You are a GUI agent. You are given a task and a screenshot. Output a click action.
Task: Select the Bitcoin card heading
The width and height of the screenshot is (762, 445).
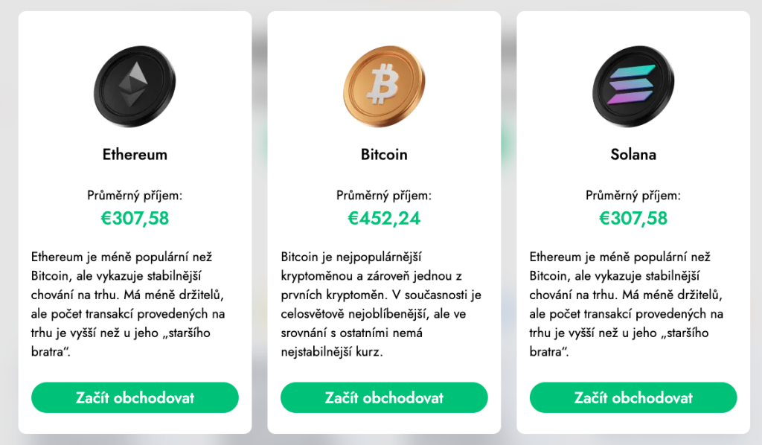[x=384, y=155]
